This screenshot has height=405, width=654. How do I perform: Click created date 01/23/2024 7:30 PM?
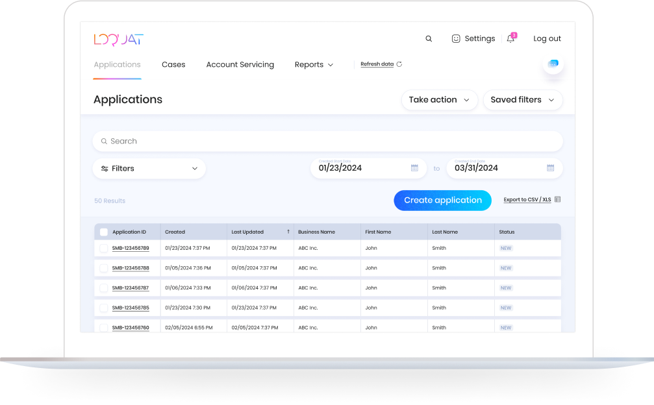[187, 308]
